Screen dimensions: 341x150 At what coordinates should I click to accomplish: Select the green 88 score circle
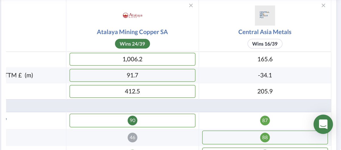(x=265, y=138)
